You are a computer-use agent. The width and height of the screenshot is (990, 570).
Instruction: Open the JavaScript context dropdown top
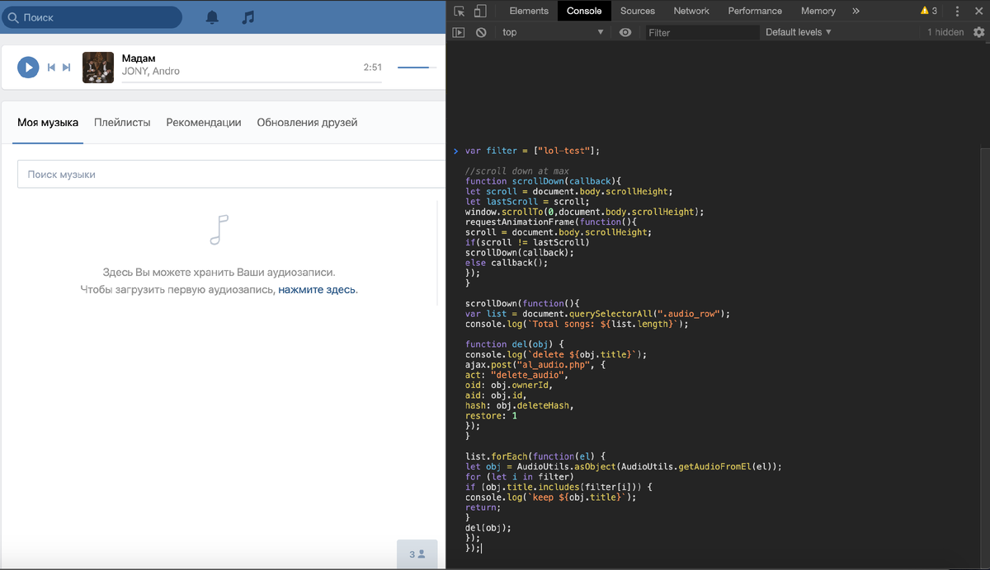tap(553, 32)
